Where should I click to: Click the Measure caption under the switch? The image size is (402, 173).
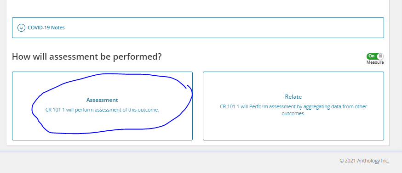point(375,62)
